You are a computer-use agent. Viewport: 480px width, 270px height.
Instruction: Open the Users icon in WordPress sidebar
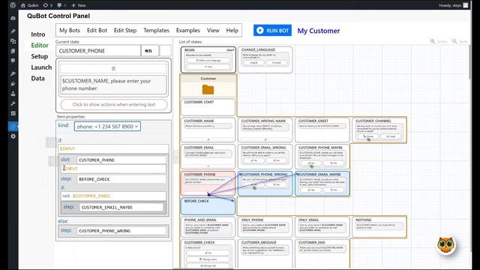tap(13, 94)
